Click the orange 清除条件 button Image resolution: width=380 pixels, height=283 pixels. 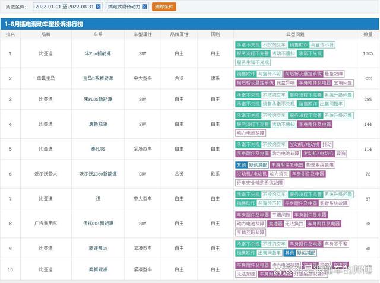pos(164,7)
